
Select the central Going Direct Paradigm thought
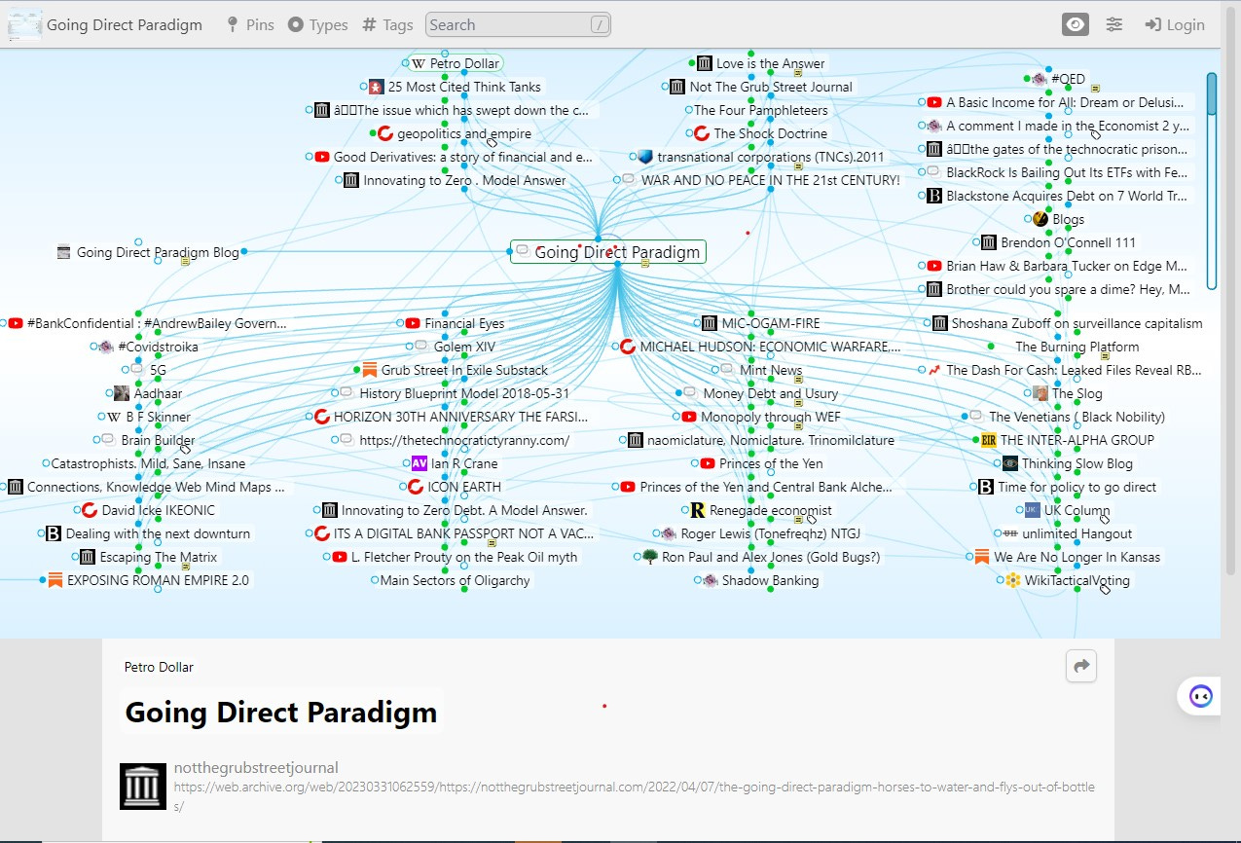pos(608,252)
